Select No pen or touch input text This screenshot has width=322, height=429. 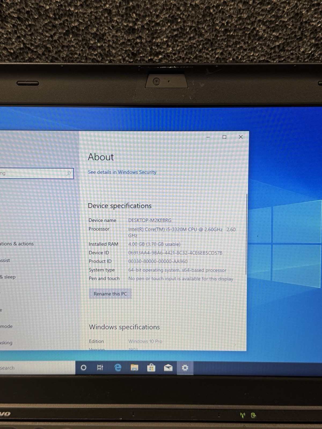(181, 279)
